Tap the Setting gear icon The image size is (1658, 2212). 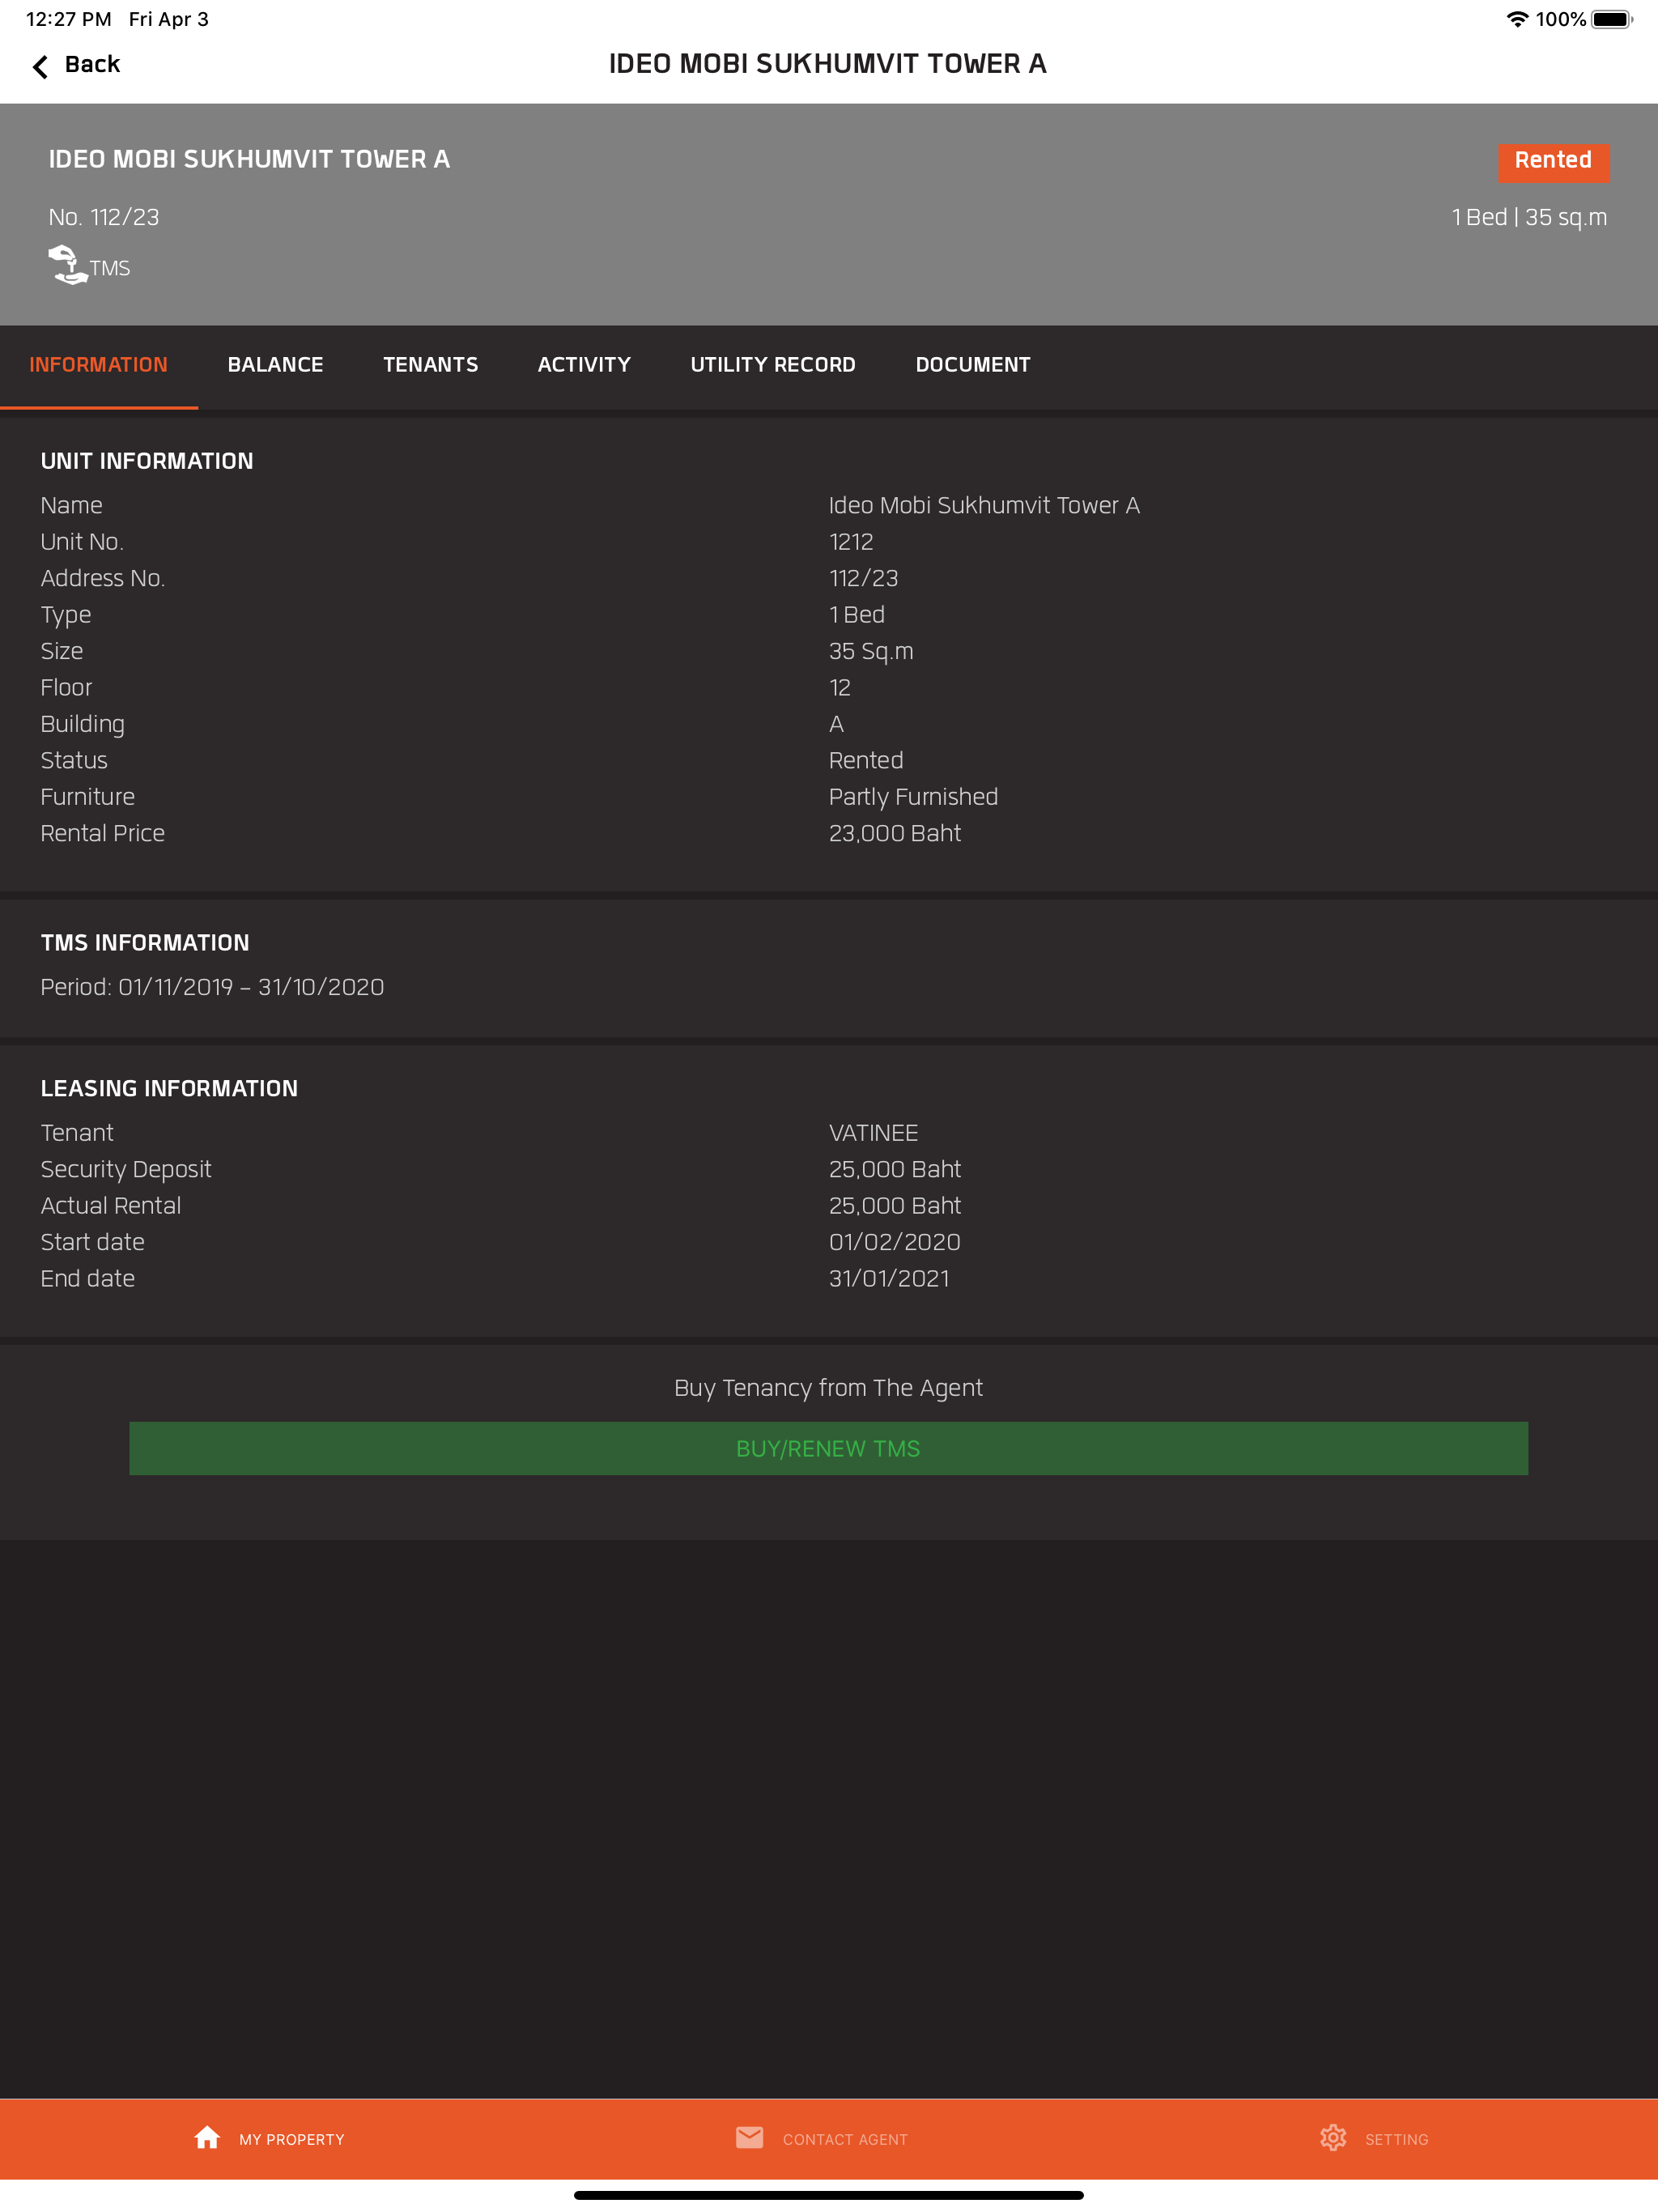pos(1332,2138)
